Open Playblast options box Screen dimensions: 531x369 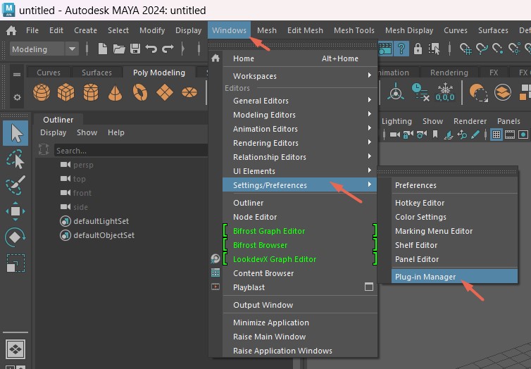369,287
